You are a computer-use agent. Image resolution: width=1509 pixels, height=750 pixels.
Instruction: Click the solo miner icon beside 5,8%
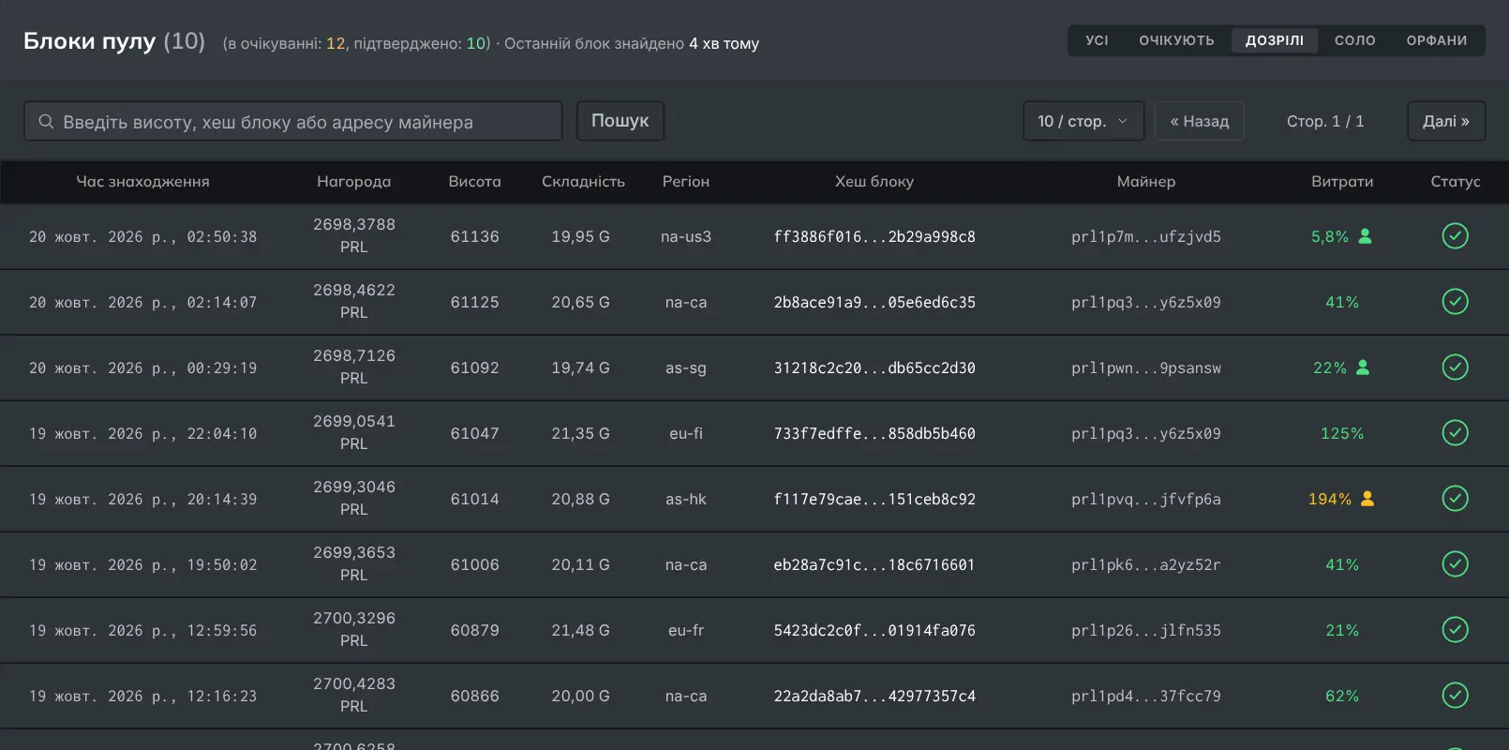click(1365, 236)
